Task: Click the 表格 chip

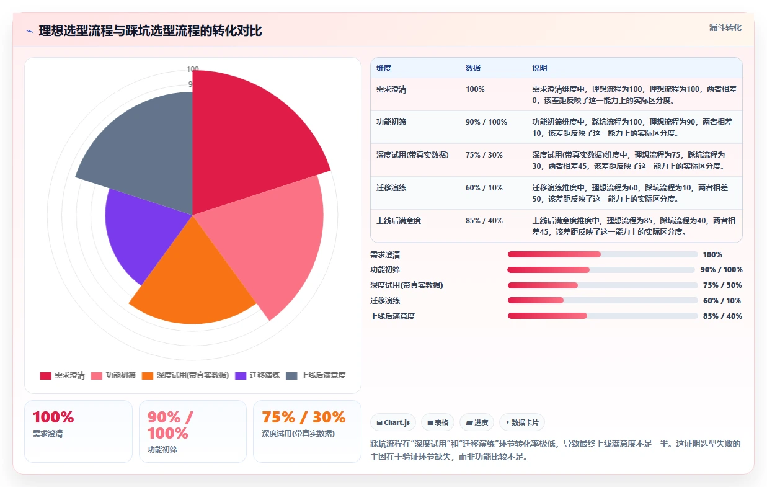Action: coord(437,422)
